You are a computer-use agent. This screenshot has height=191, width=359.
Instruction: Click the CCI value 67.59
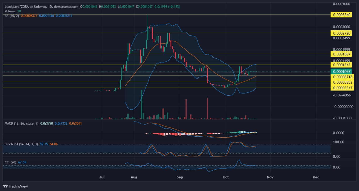pyautogui.click(x=22, y=162)
